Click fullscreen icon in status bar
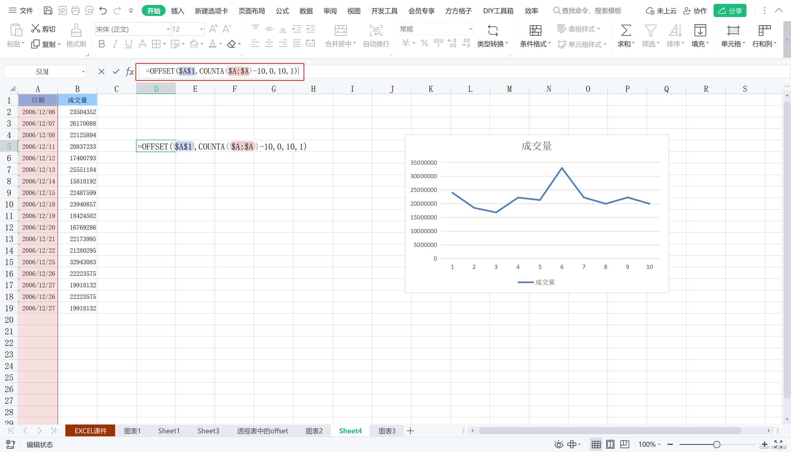This screenshot has width=791, height=452. click(x=778, y=444)
